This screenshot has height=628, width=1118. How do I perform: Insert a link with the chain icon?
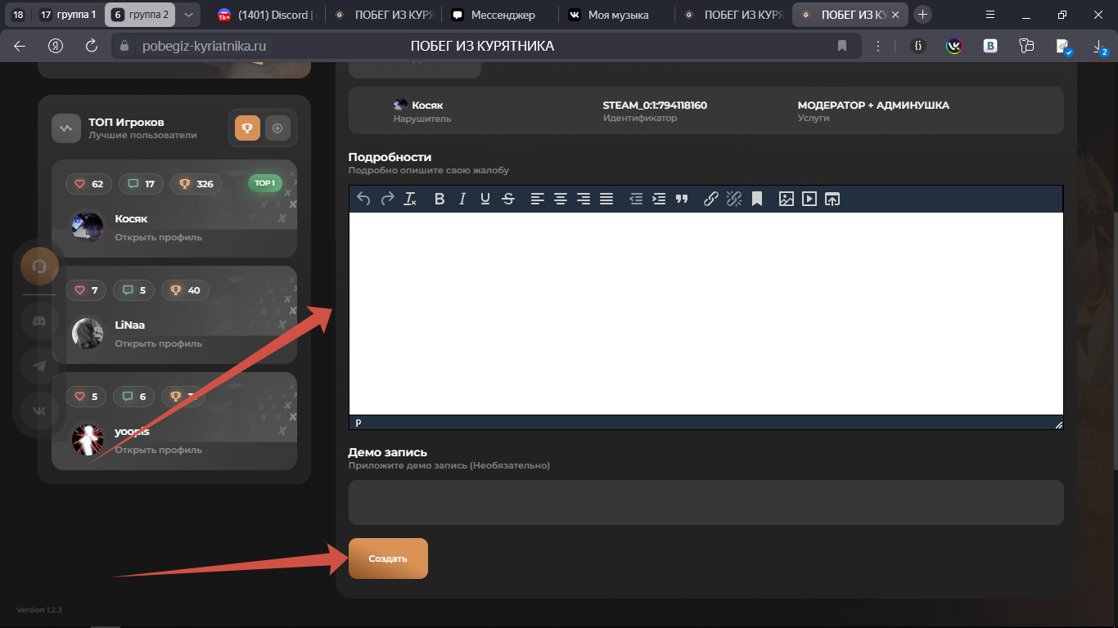[x=711, y=199]
